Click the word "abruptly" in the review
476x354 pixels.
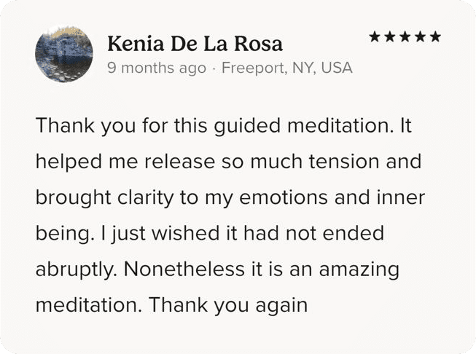tap(75, 269)
